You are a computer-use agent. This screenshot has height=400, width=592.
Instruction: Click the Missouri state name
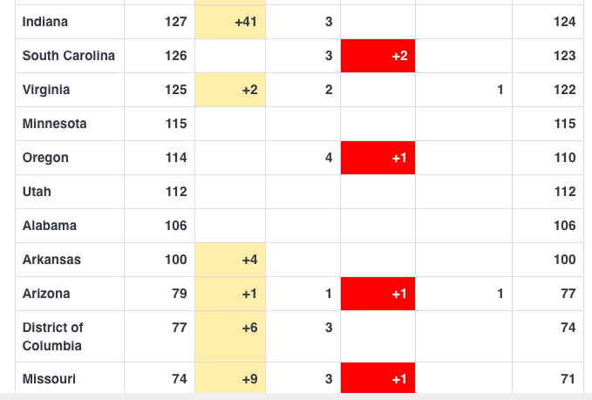click(x=49, y=379)
